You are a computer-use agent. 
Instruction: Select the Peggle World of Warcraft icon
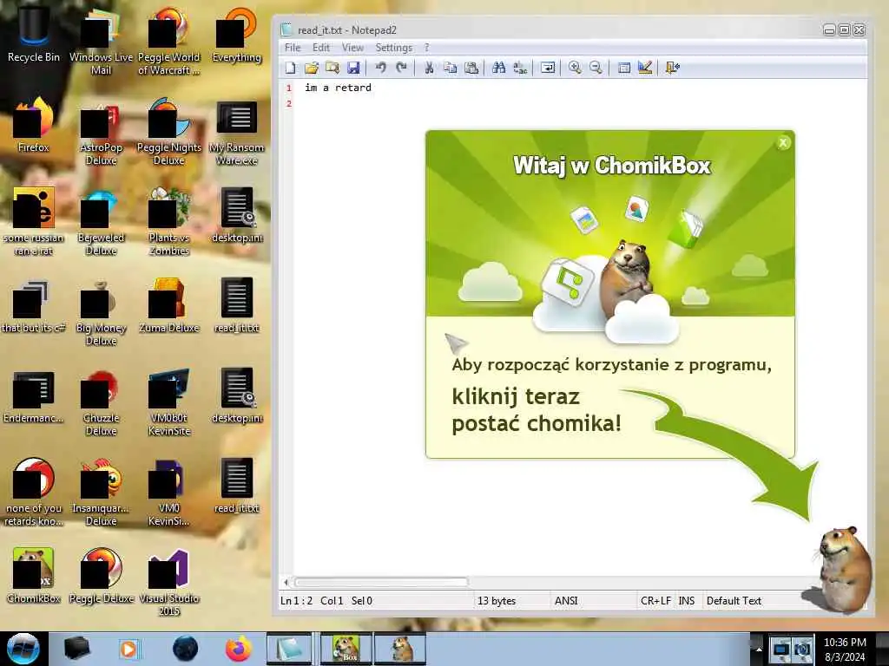169,41
